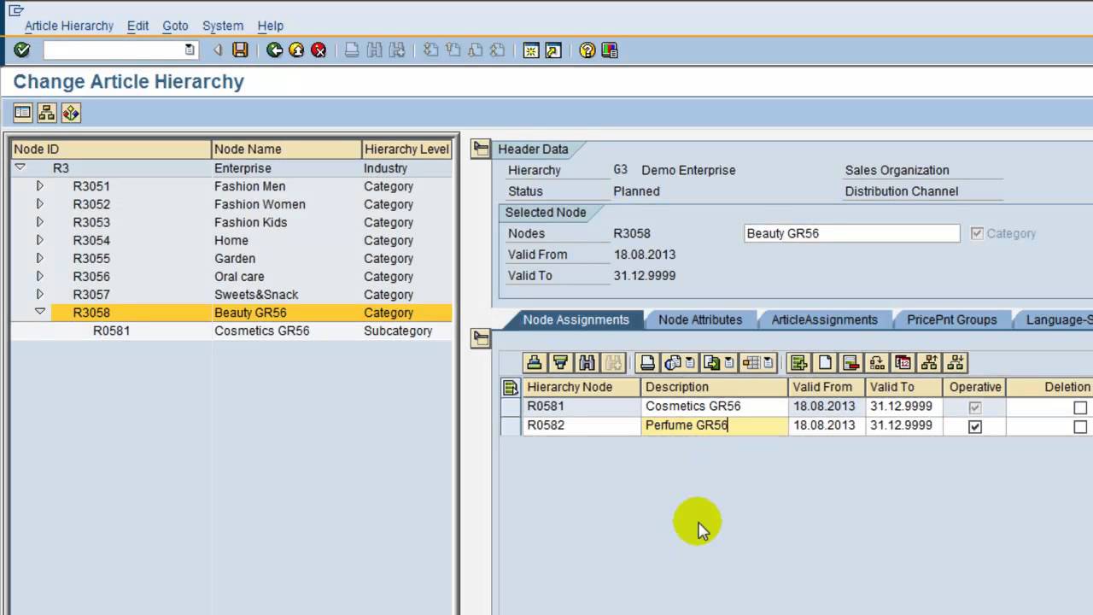Click the red Cancel icon in toolbar
Image resolution: width=1093 pixels, height=615 pixels.
point(319,50)
